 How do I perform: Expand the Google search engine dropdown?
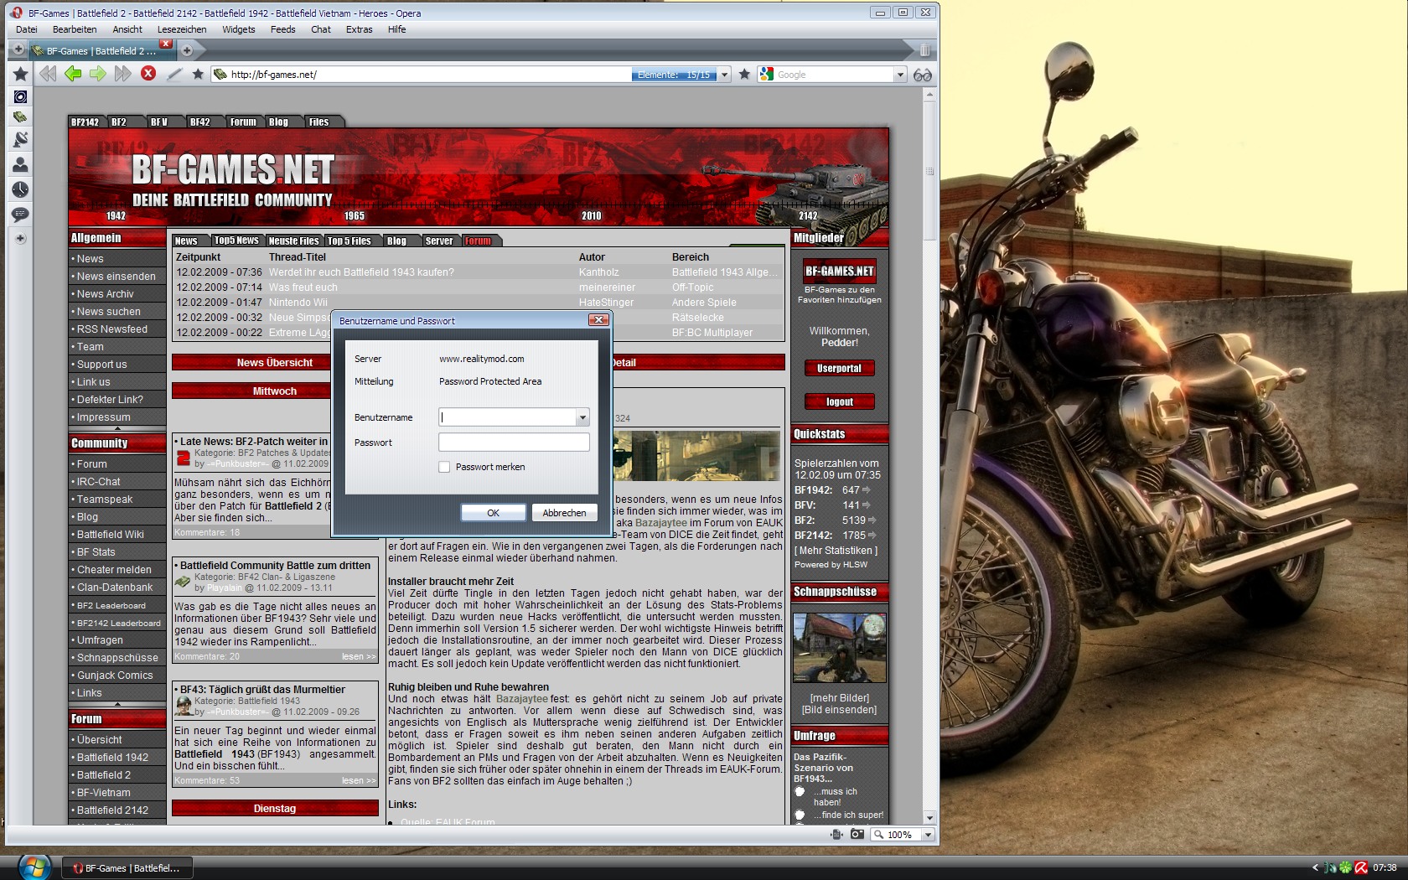tap(900, 75)
